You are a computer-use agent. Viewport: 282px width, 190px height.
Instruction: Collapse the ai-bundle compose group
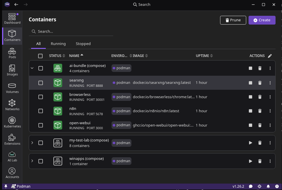(x=32, y=68)
